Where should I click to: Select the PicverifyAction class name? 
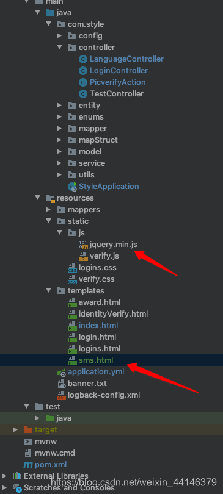(118, 82)
